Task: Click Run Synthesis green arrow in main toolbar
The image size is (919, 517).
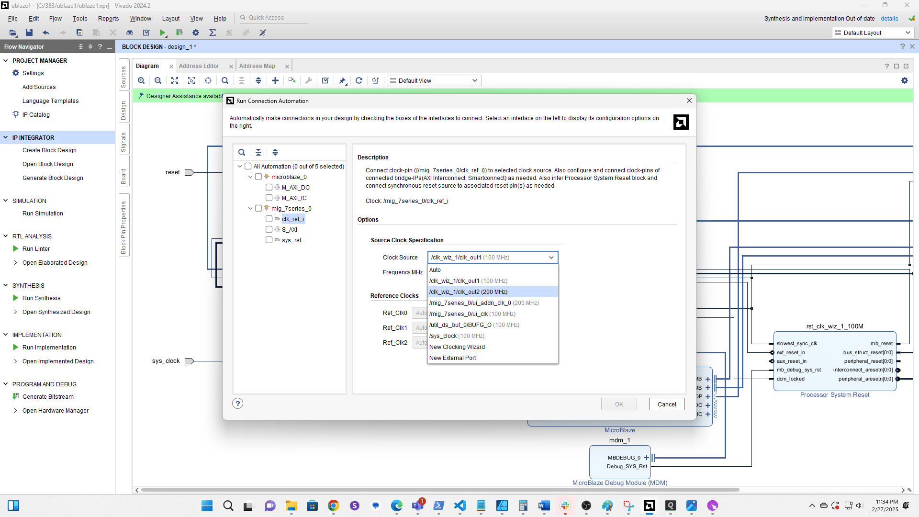Action: pyautogui.click(x=163, y=33)
